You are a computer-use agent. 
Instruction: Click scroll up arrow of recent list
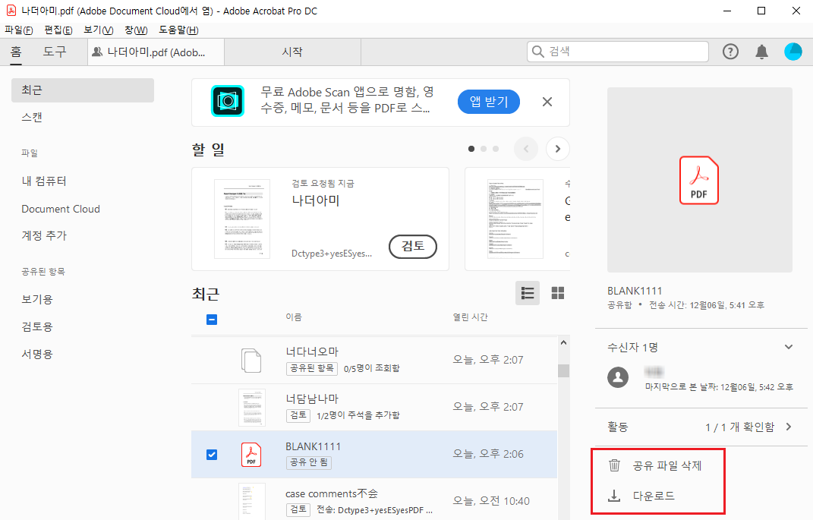[563, 342]
